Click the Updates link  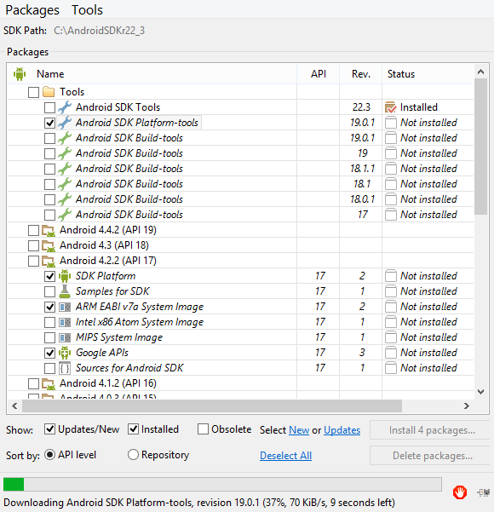342,430
